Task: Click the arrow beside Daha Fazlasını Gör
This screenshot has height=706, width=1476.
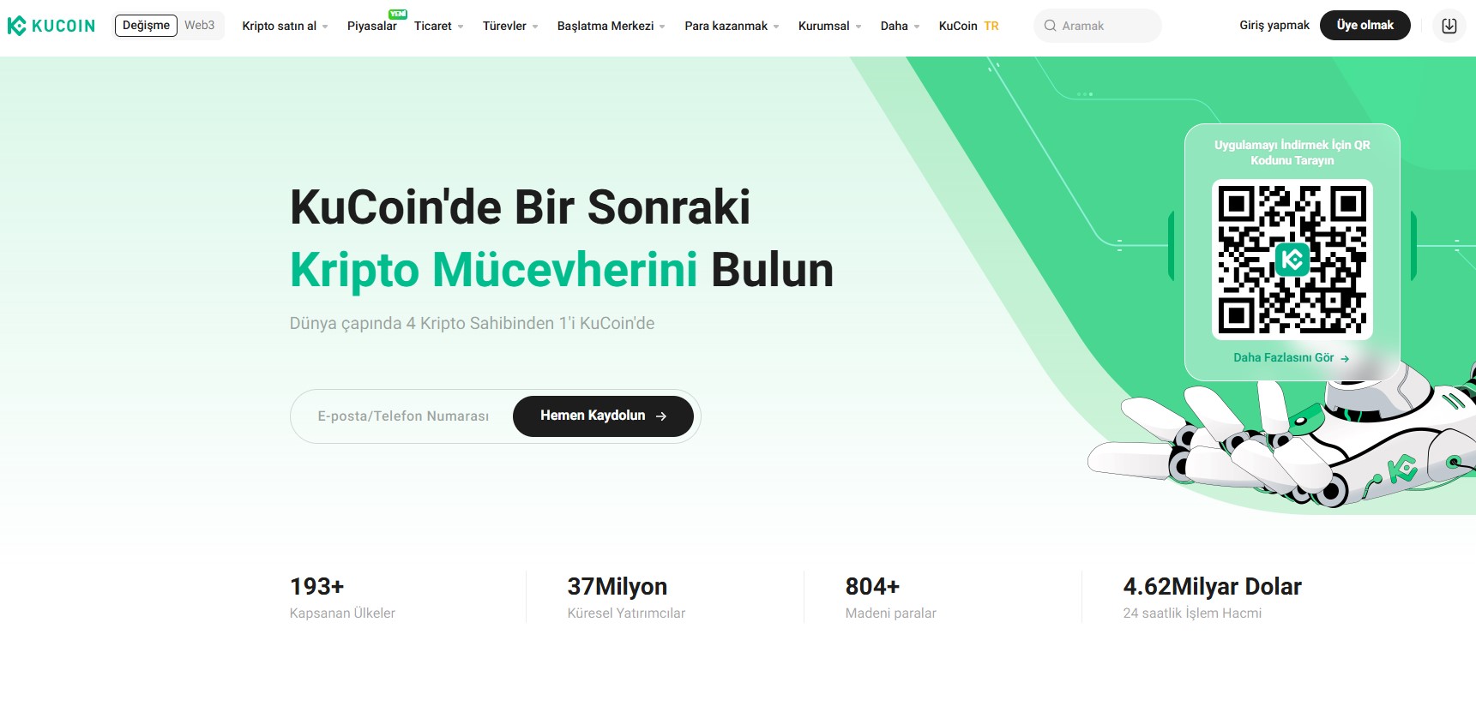Action: click(1345, 359)
